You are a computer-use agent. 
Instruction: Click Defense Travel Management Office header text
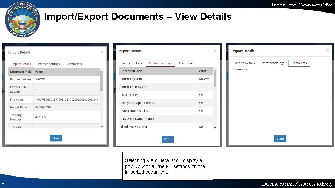(x=301, y=5)
